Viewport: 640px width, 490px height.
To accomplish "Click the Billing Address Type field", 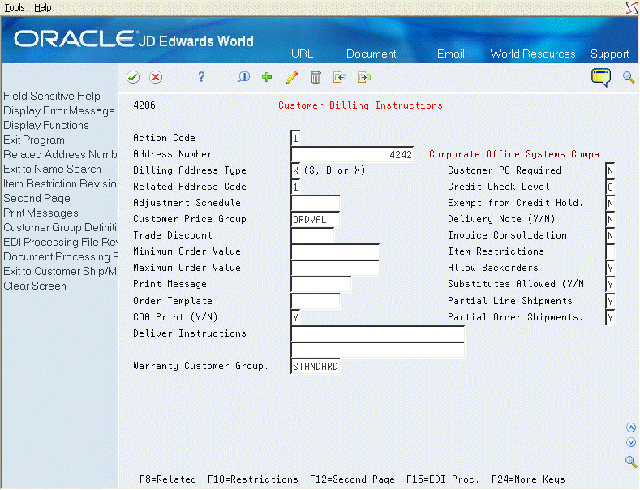I will coord(295,170).
